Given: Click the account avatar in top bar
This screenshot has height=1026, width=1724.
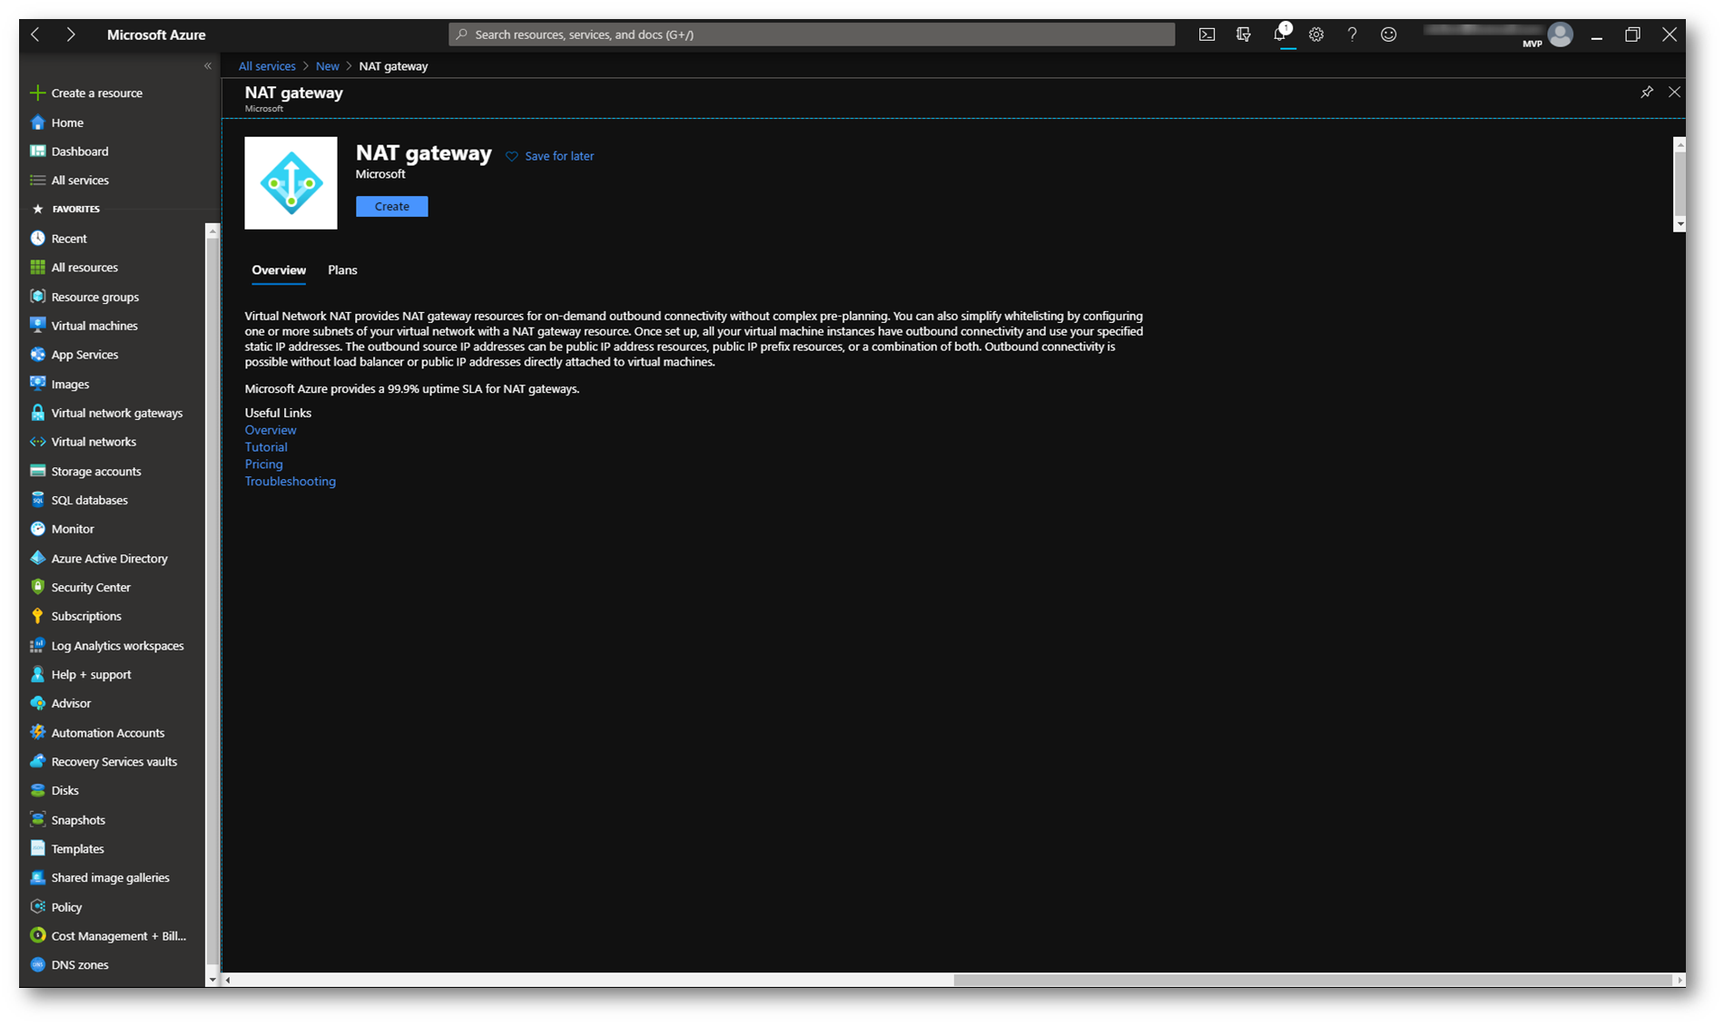Looking at the screenshot, I should (x=1560, y=34).
